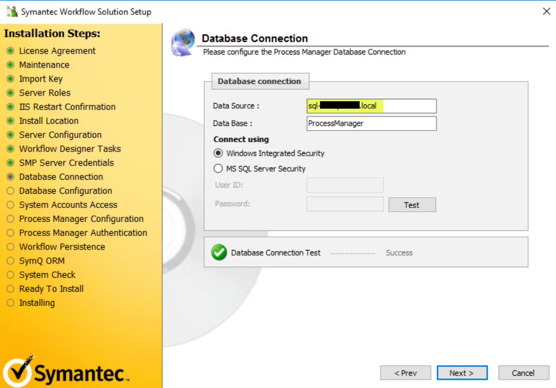Image resolution: width=556 pixels, height=388 pixels.
Task: Click the System Check step bullet
Action: point(11,275)
